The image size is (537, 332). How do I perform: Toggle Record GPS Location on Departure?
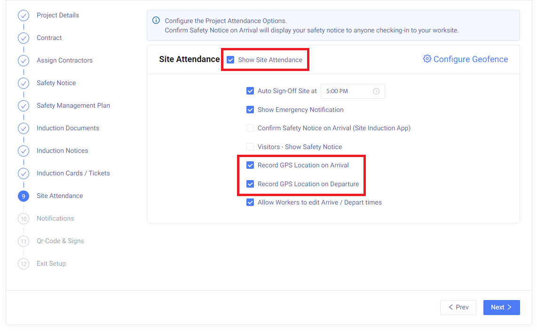click(250, 184)
